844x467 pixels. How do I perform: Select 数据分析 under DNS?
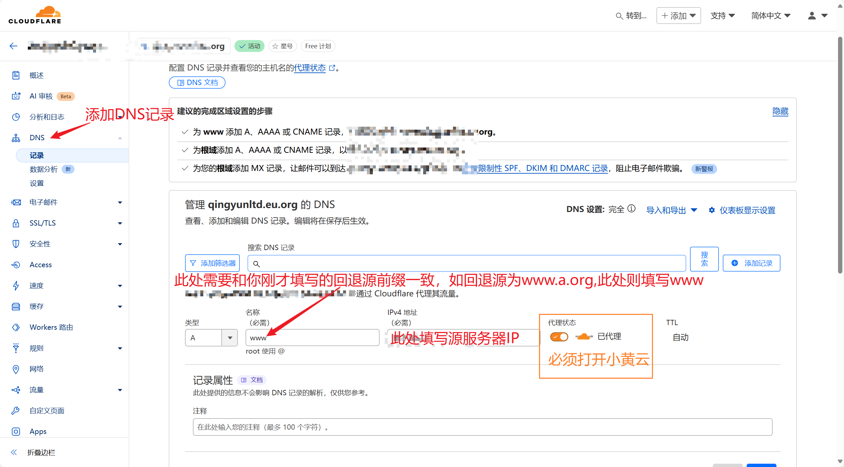click(44, 169)
